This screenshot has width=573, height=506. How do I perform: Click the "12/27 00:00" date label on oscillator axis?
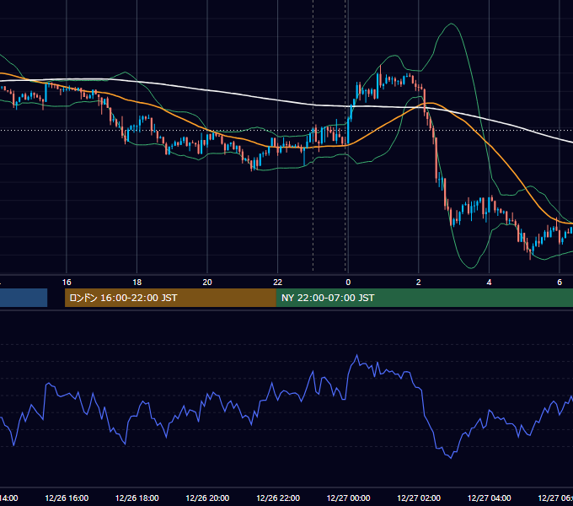pos(348,498)
